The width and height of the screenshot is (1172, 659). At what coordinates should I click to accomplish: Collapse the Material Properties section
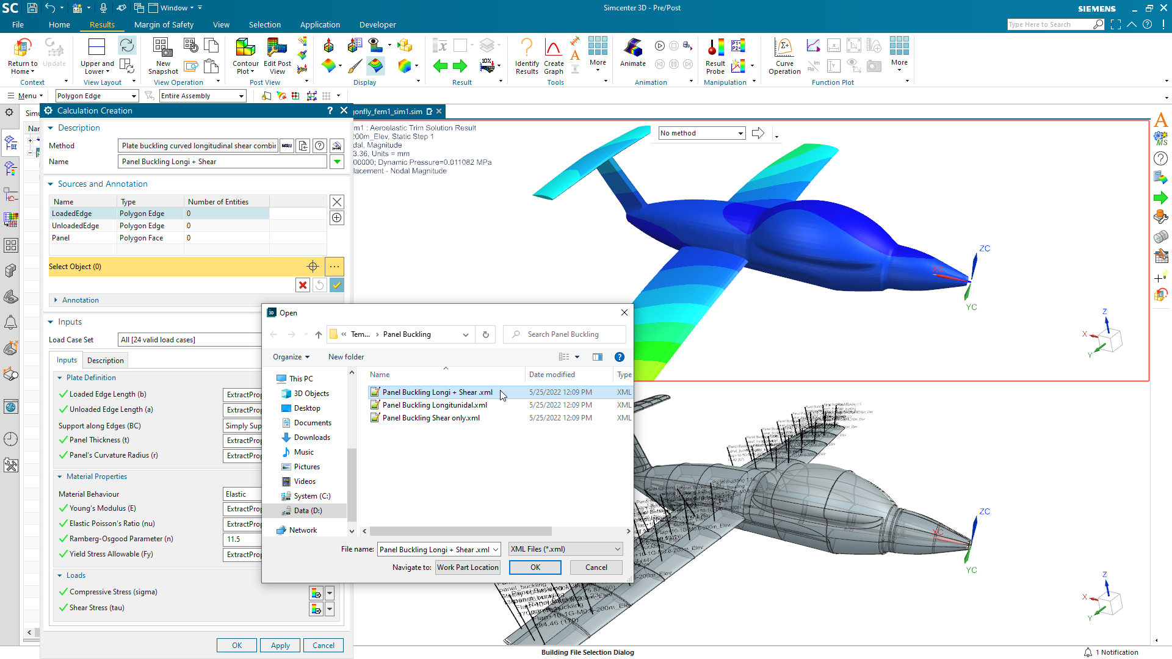pos(59,476)
